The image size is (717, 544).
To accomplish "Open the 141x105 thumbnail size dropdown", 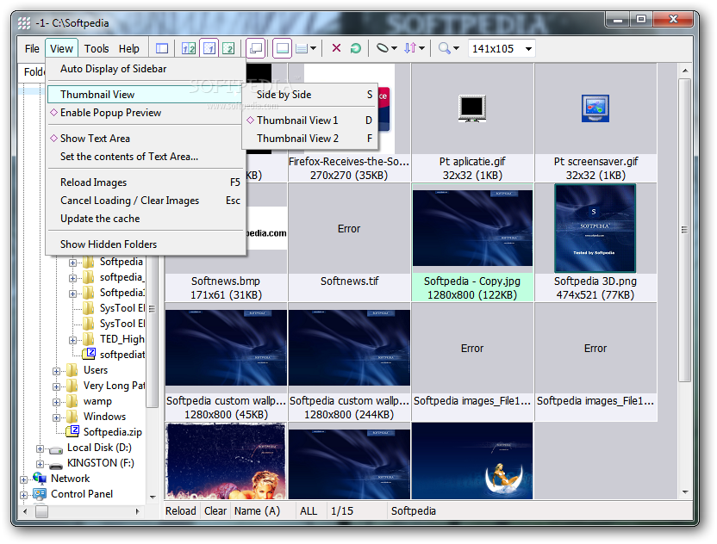I will click(x=528, y=48).
